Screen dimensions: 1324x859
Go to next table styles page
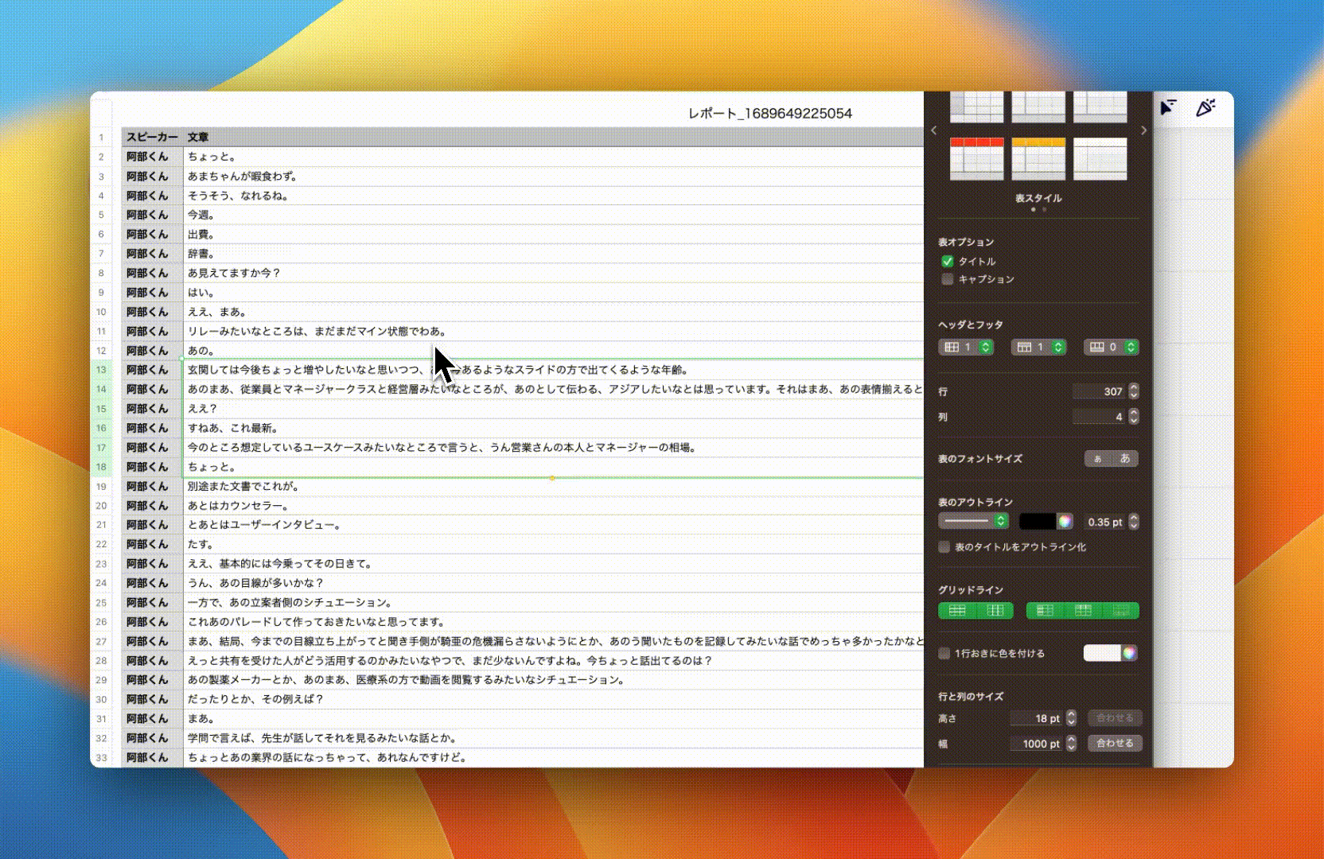(x=1143, y=130)
